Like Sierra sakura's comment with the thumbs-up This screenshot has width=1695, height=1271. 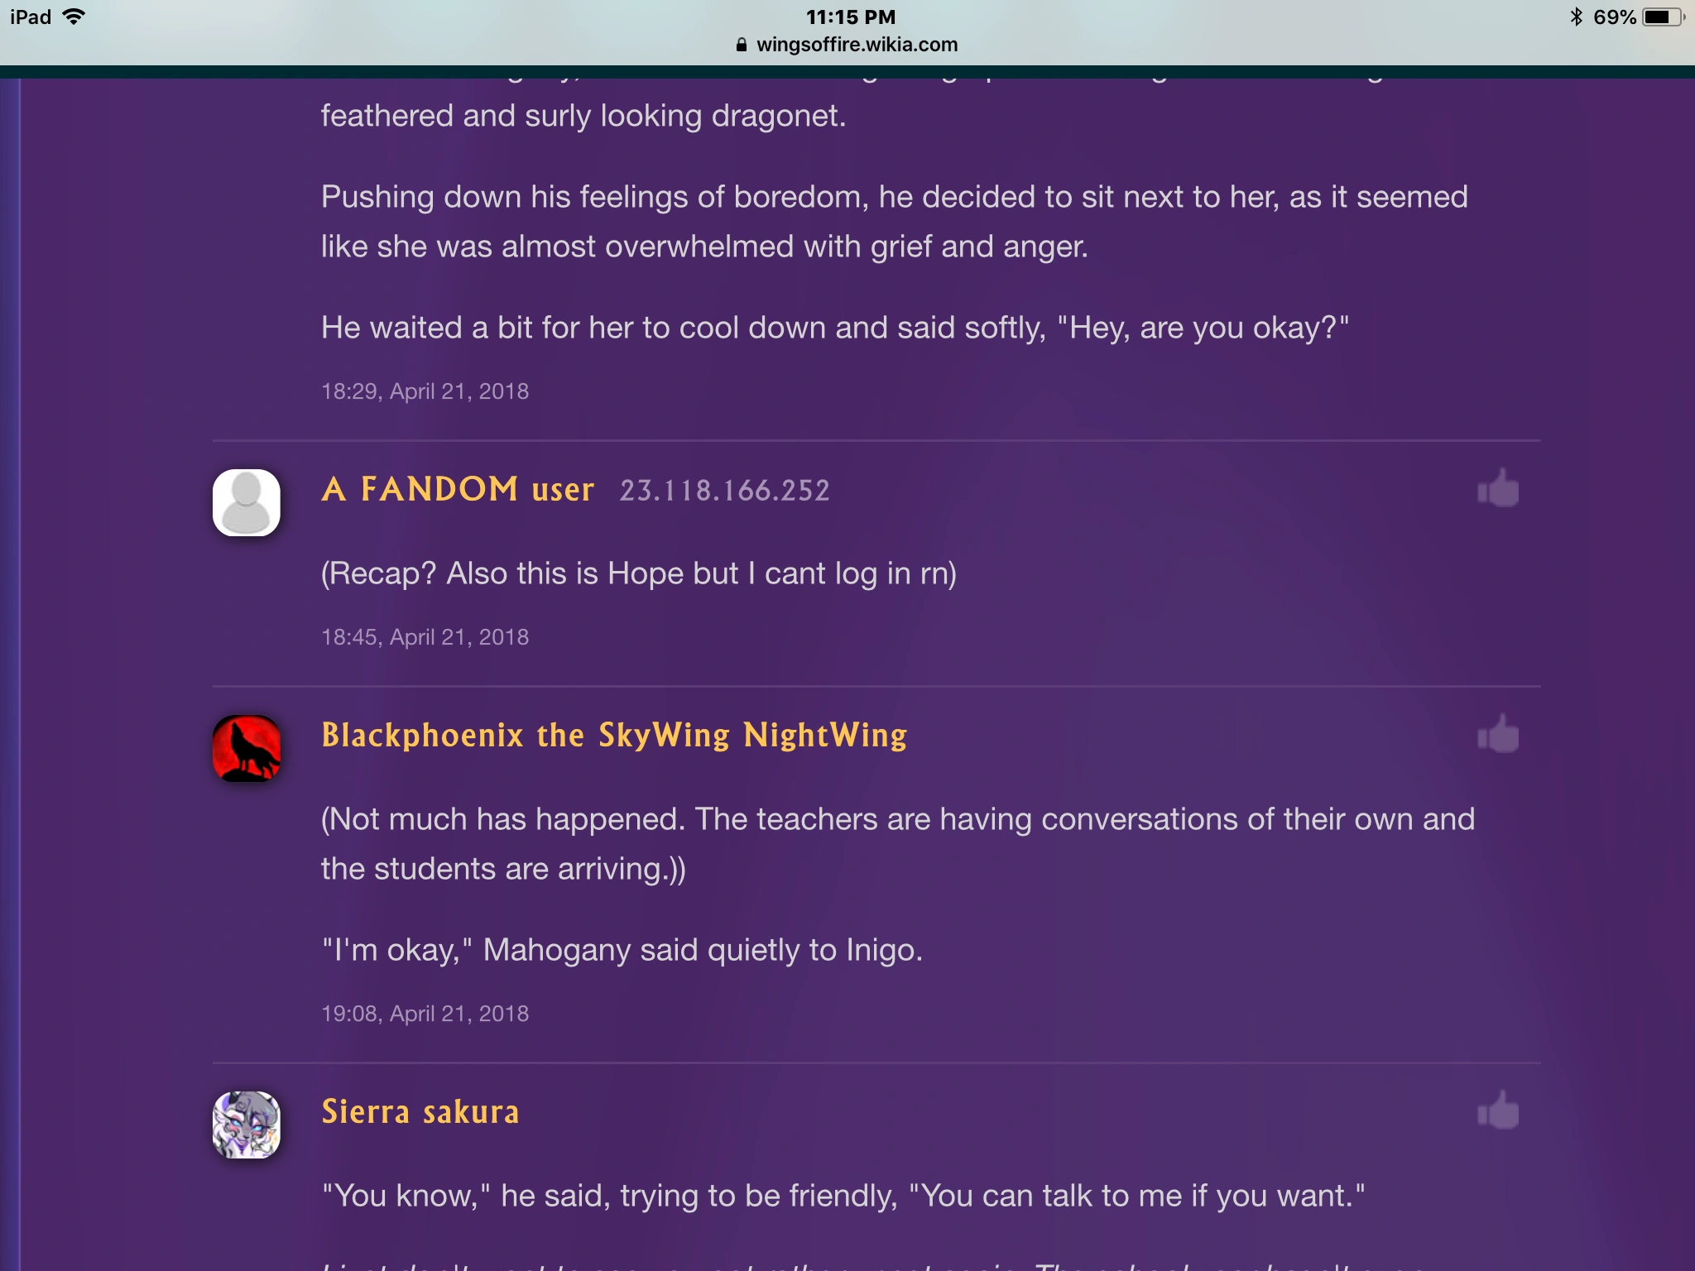(x=1498, y=1110)
